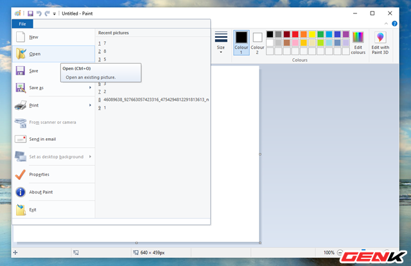Image resolution: width=411 pixels, height=266 pixels.
Task: Collapse the ribbon with chevron
Action: click(387, 24)
